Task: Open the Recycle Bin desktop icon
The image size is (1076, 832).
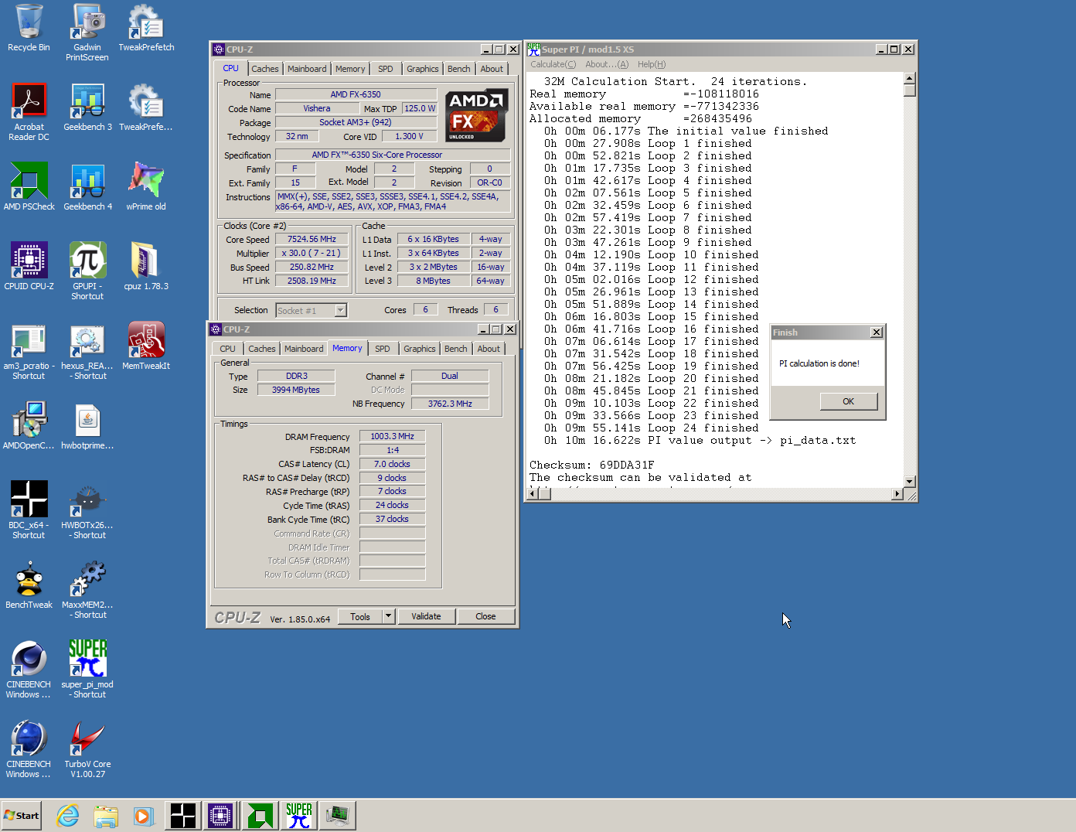Action: tap(29, 28)
